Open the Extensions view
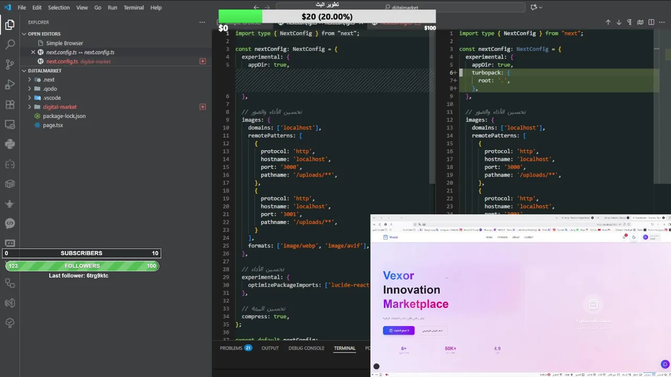 tap(10, 104)
